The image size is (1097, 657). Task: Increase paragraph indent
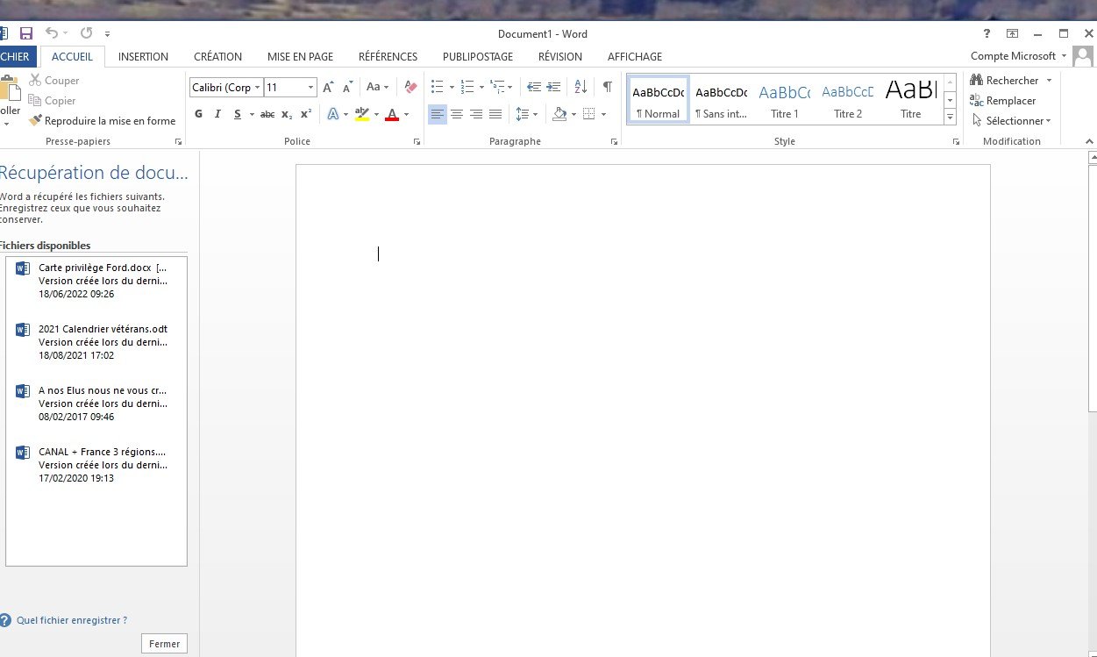point(553,87)
